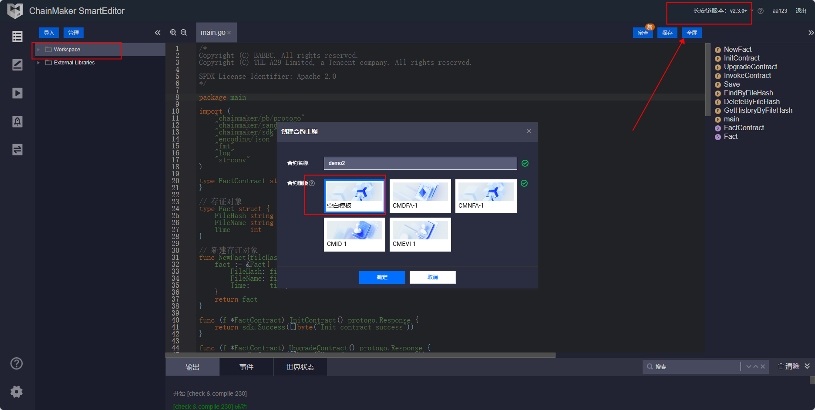
Task: Switch to the output tab
Action: (192, 367)
